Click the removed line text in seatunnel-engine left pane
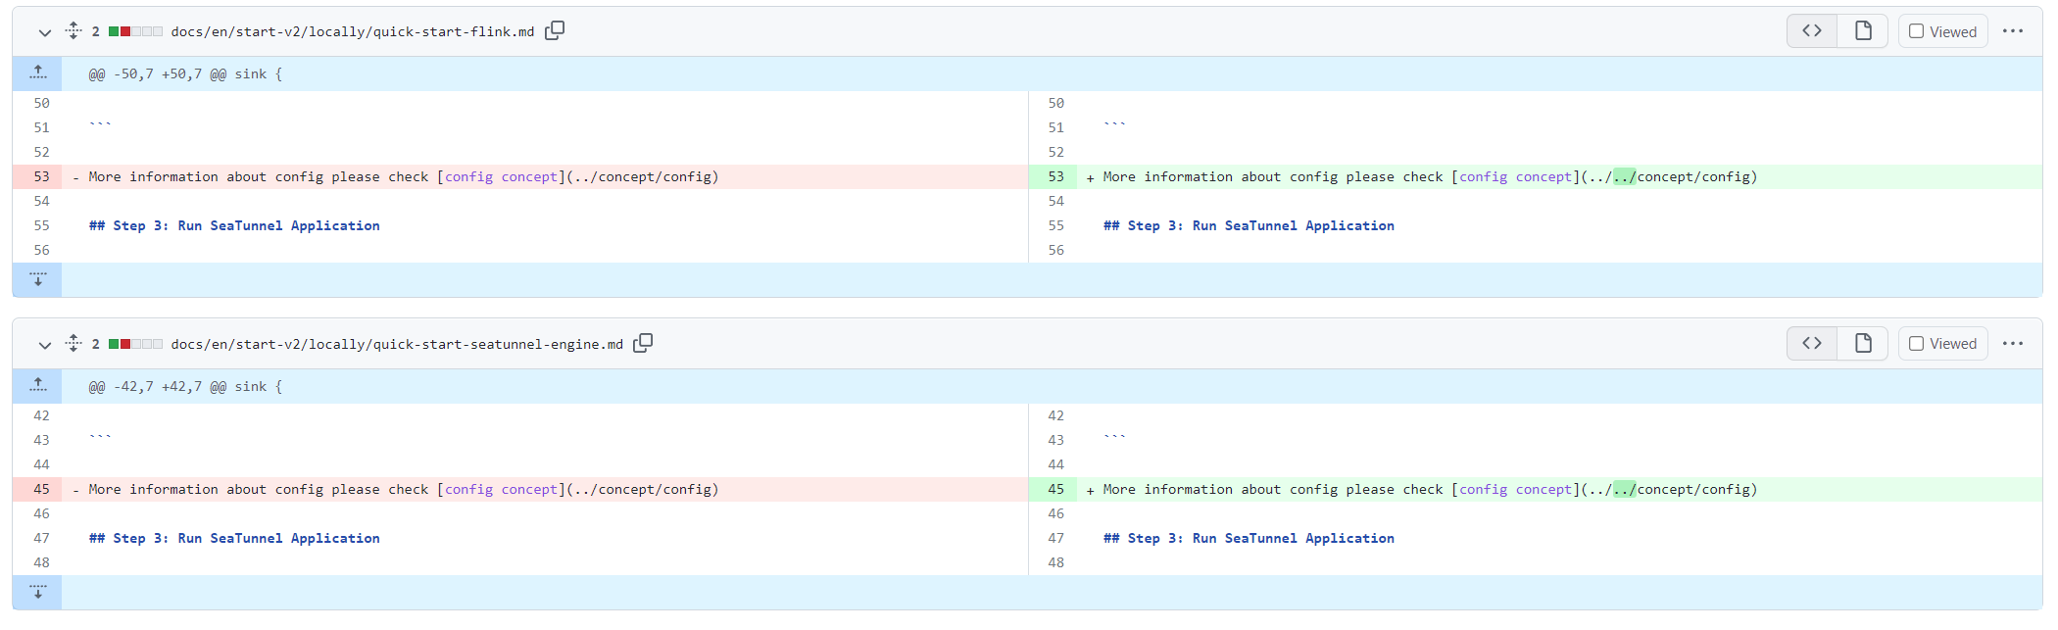2058x630 pixels. (404, 489)
